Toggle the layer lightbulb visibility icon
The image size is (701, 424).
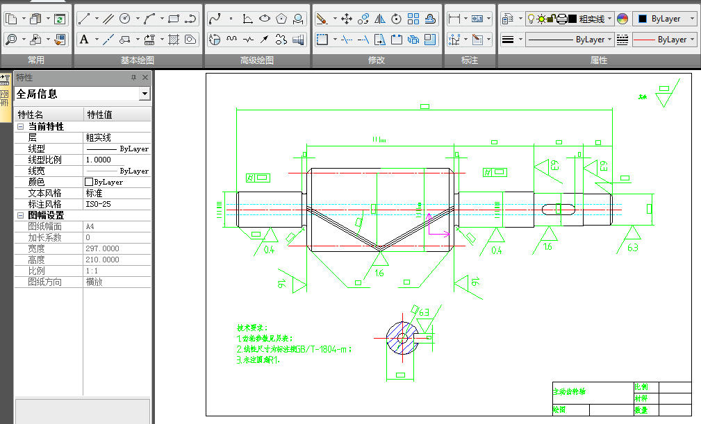pos(531,19)
